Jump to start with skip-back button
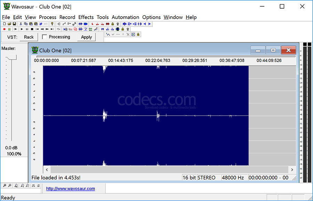Viewport: 313px width, 201px height. (x=37, y=29)
